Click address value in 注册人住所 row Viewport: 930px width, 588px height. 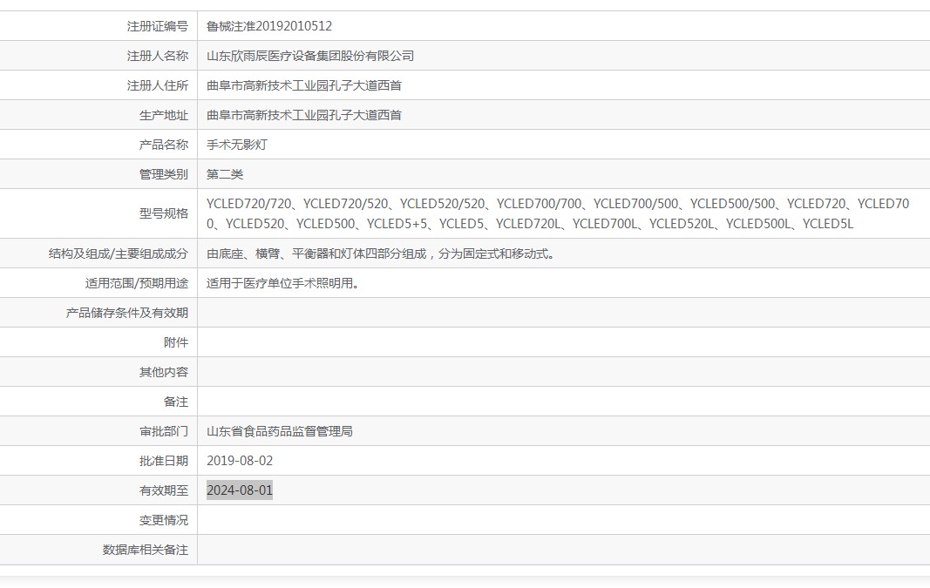point(303,85)
